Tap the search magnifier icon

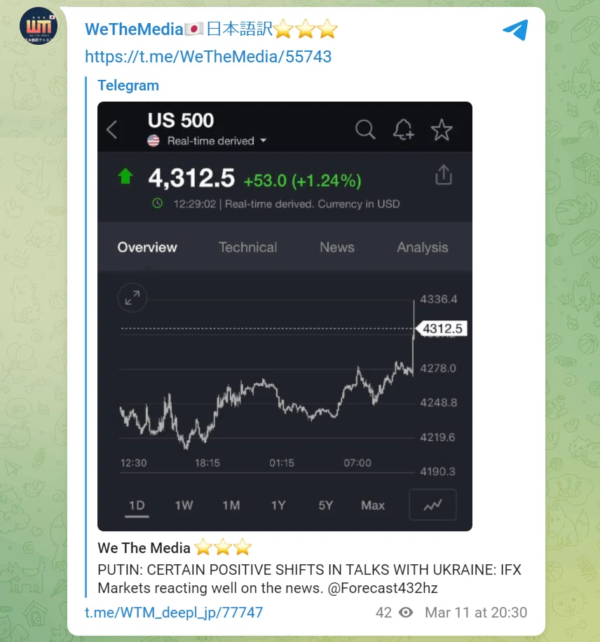(365, 130)
